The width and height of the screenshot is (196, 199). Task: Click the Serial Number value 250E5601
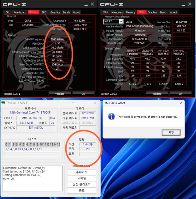[x=140, y=43]
